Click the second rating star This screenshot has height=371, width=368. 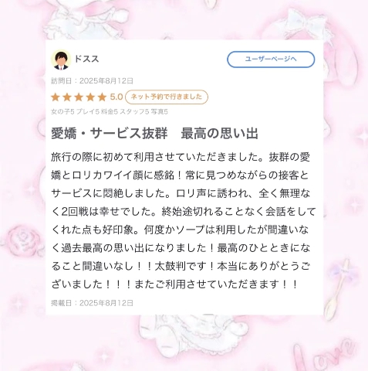coord(67,97)
